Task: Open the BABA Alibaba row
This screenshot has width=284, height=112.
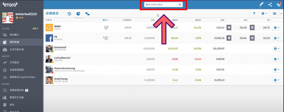Action: [163, 28]
